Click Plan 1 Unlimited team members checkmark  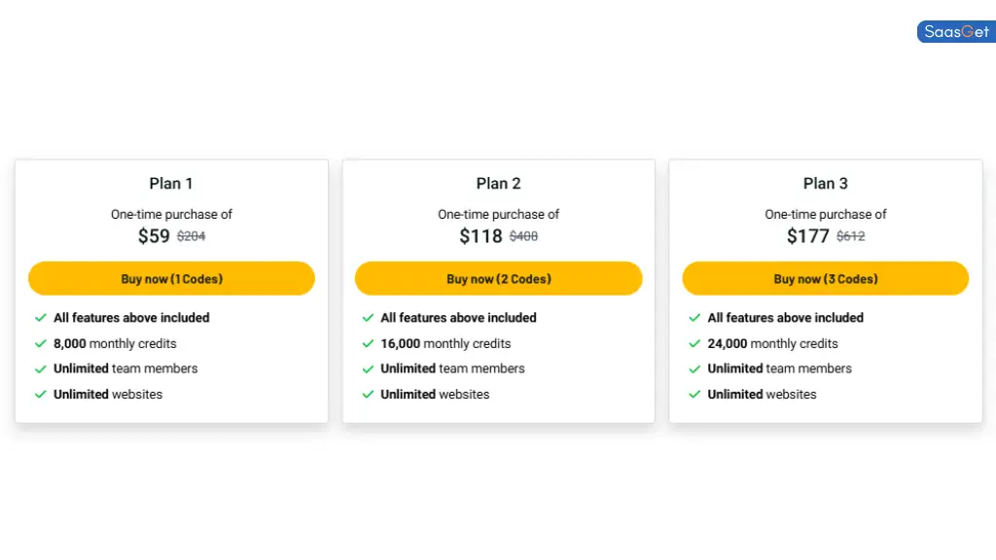point(41,368)
